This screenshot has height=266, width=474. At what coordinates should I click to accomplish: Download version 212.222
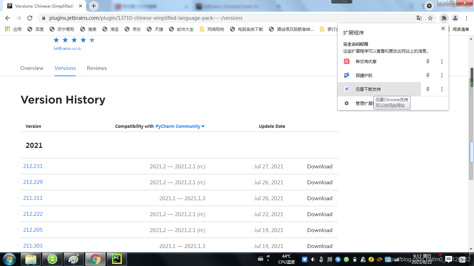coord(320,214)
